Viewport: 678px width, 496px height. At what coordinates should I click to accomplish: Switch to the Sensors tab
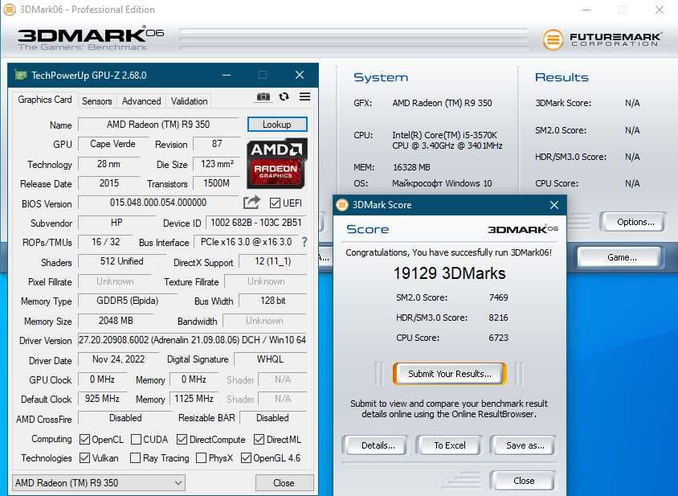[97, 100]
